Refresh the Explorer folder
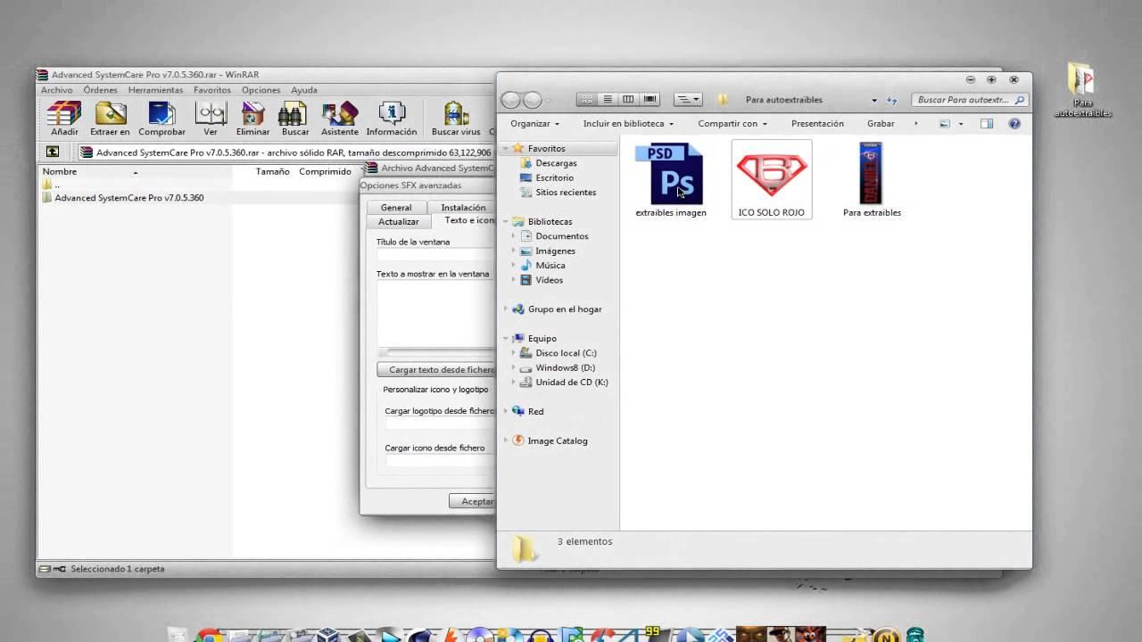The height and width of the screenshot is (642, 1142). [x=891, y=100]
